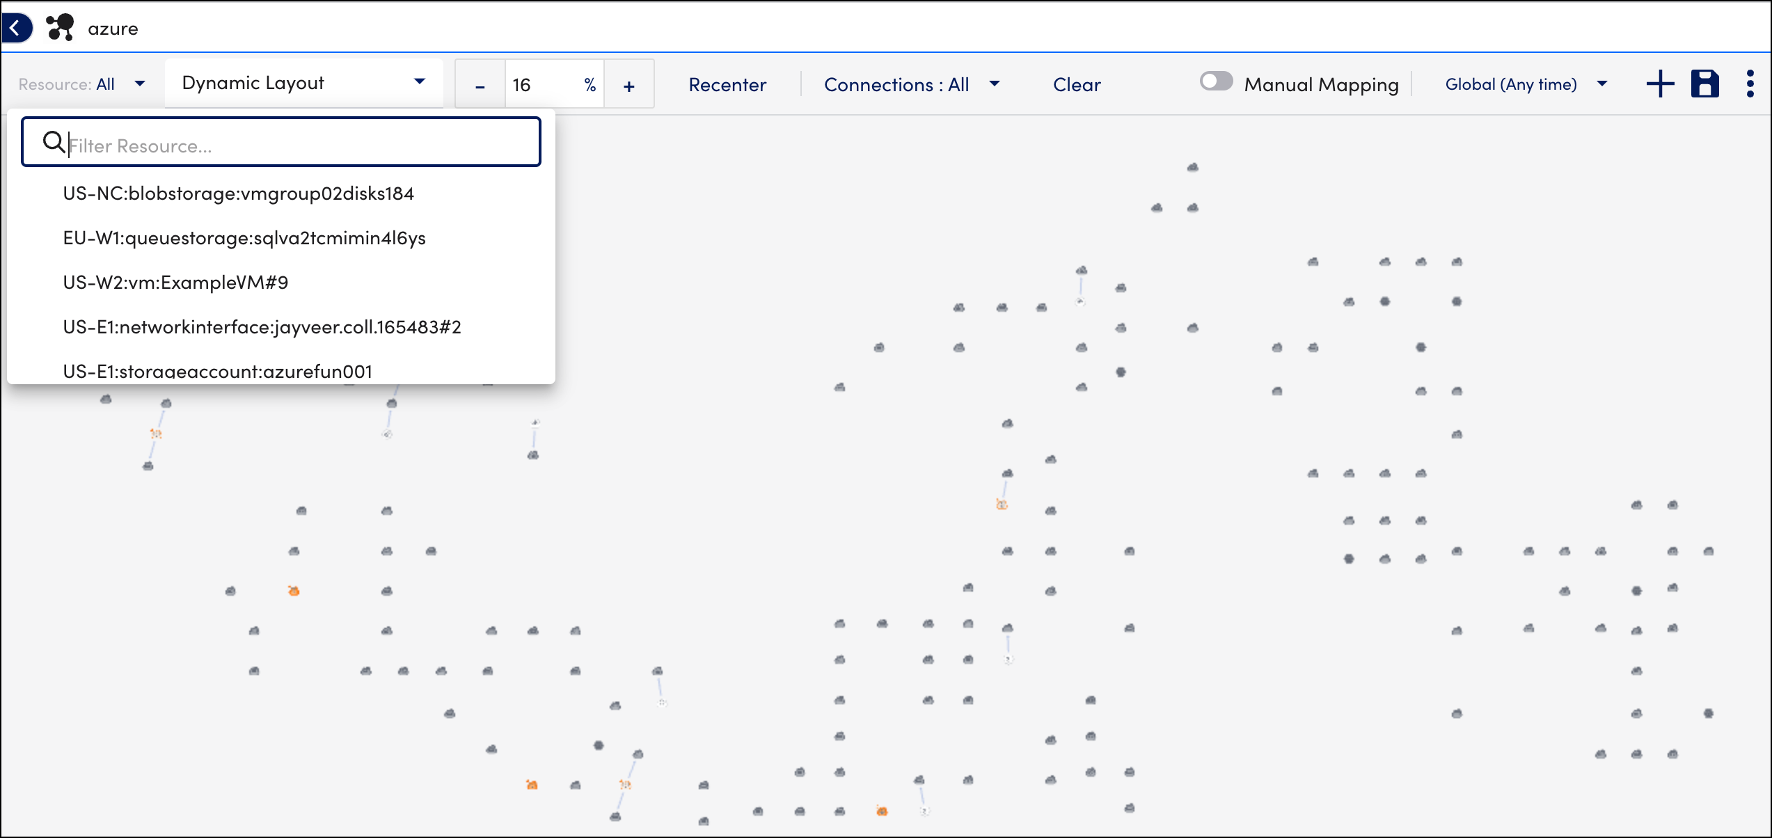1772x838 pixels.
Task: Click the Recenter button
Action: pos(727,85)
